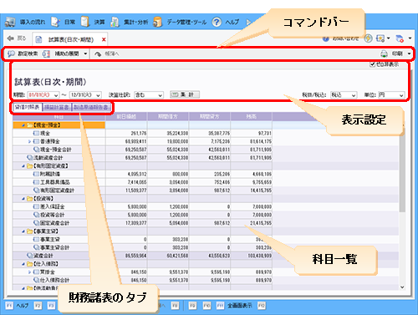Click the ヘルプ question mark icon
This screenshot has width=418, height=315.
217,22
